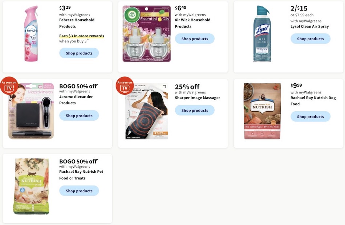Shop products for Lysol Clean Air Spray
The width and height of the screenshot is (345, 225).
click(310, 38)
